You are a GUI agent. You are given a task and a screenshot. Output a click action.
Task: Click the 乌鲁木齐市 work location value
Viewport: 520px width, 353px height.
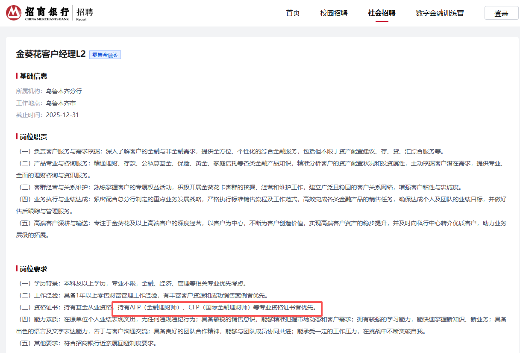click(61, 103)
